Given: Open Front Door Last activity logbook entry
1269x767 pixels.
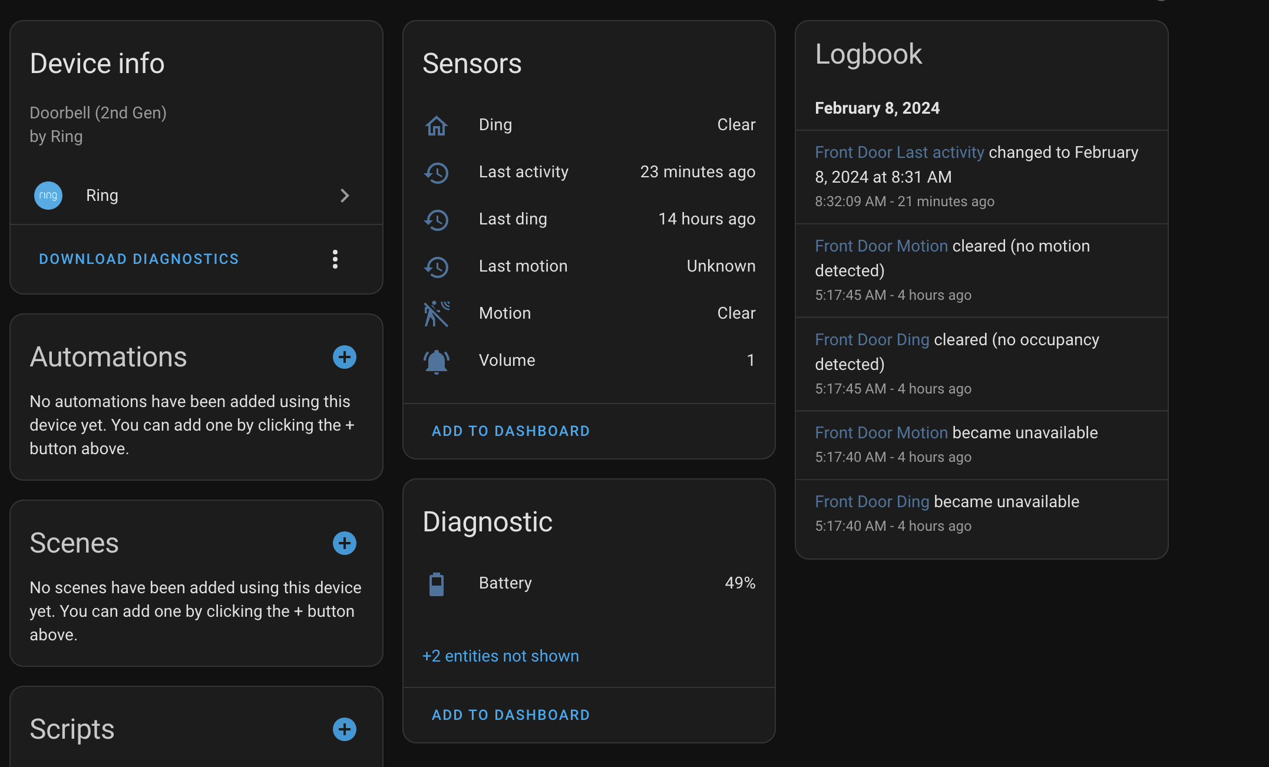Looking at the screenshot, I should (899, 152).
